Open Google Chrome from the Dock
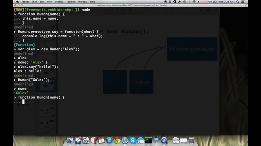The width and height of the screenshot is (261, 146). 117,140
